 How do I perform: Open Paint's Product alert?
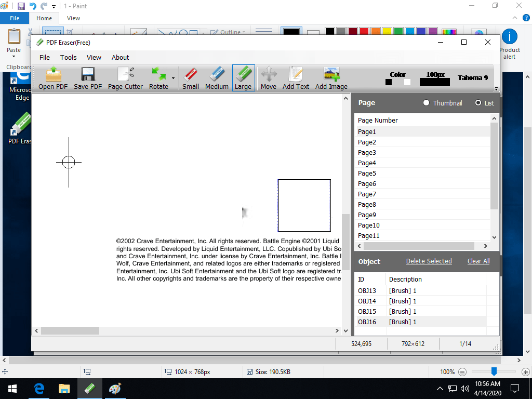pyautogui.click(x=509, y=45)
